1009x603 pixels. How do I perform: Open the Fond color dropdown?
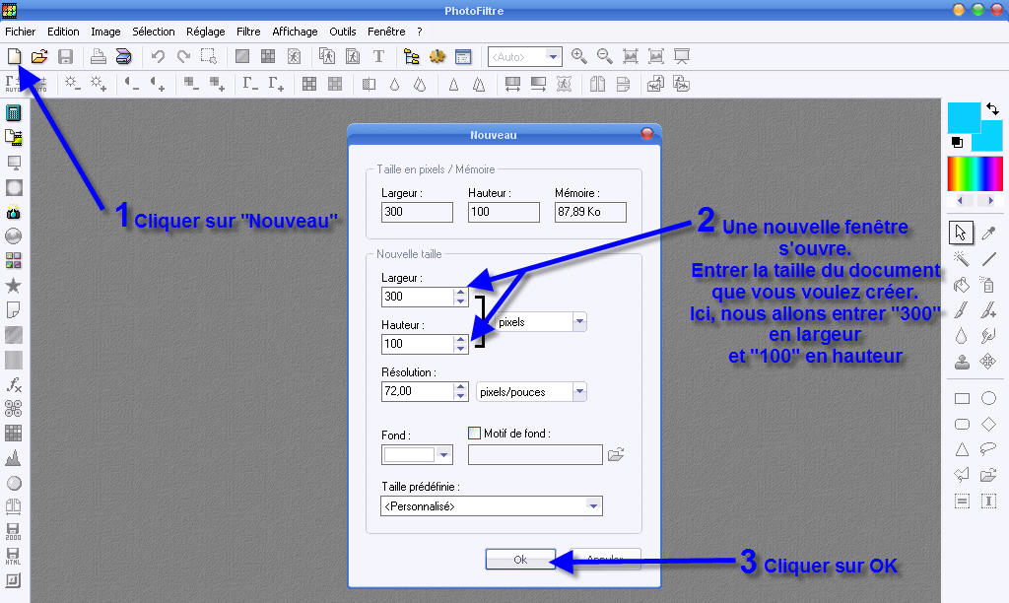click(x=444, y=455)
